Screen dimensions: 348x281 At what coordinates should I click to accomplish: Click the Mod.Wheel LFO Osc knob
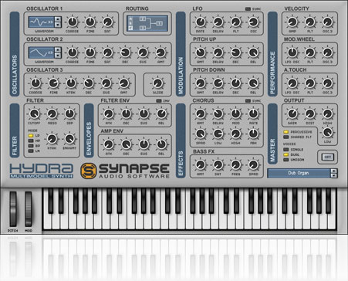(292, 52)
